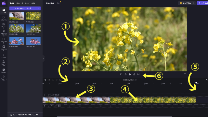Zoom timeline using the magnifier icon
Viewport: 208px width, 117px height.
[207, 80]
